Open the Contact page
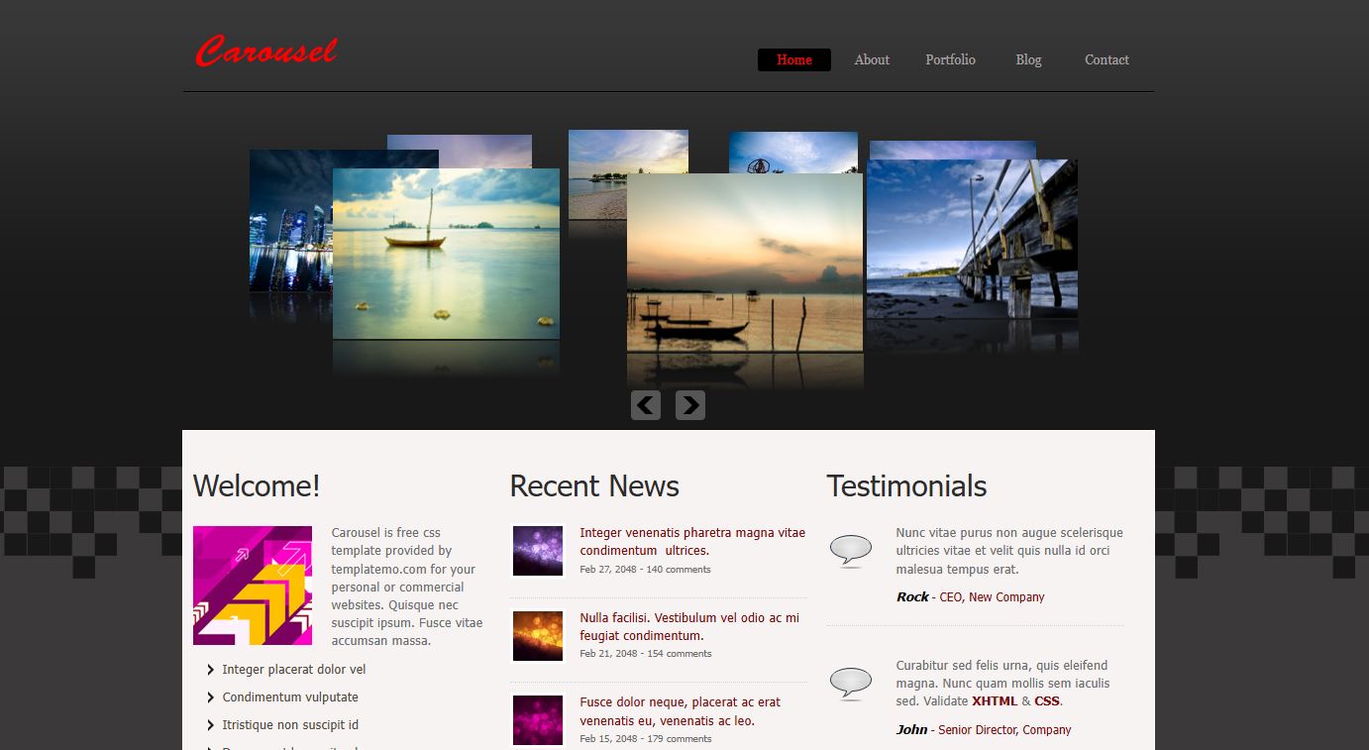The height and width of the screenshot is (750, 1369). 1106,59
